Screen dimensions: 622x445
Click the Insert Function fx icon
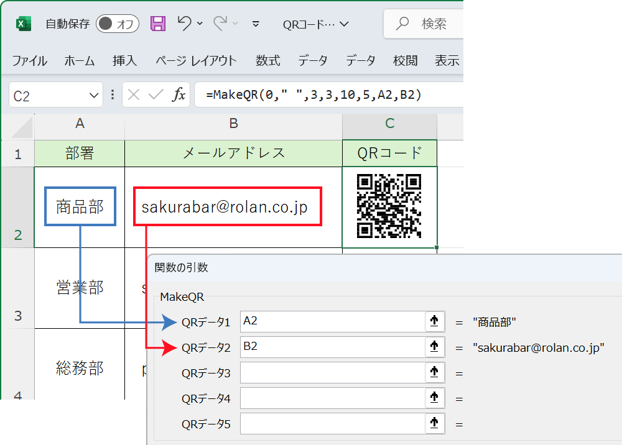(x=179, y=94)
